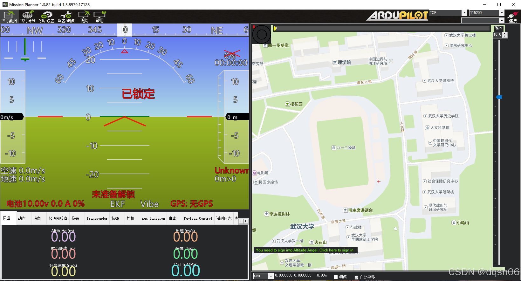Click the 梅园小操场 map marker
Image resolution: width=521 pixels, height=281 pixels.
coord(256,182)
